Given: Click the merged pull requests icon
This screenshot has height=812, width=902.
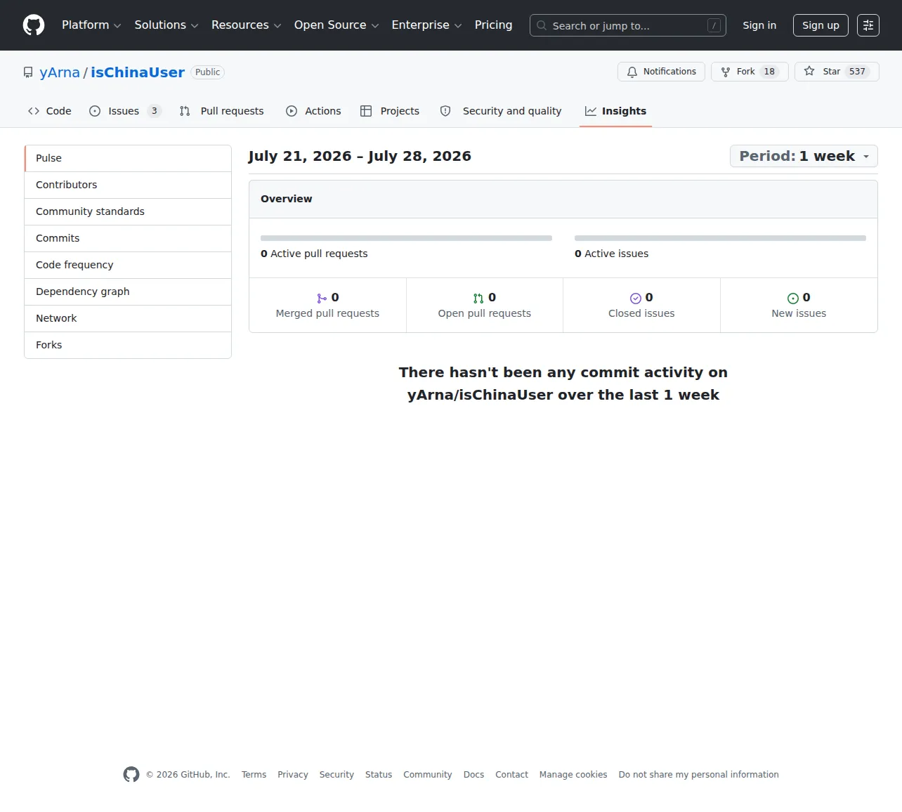Looking at the screenshot, I should pos(322,299).
